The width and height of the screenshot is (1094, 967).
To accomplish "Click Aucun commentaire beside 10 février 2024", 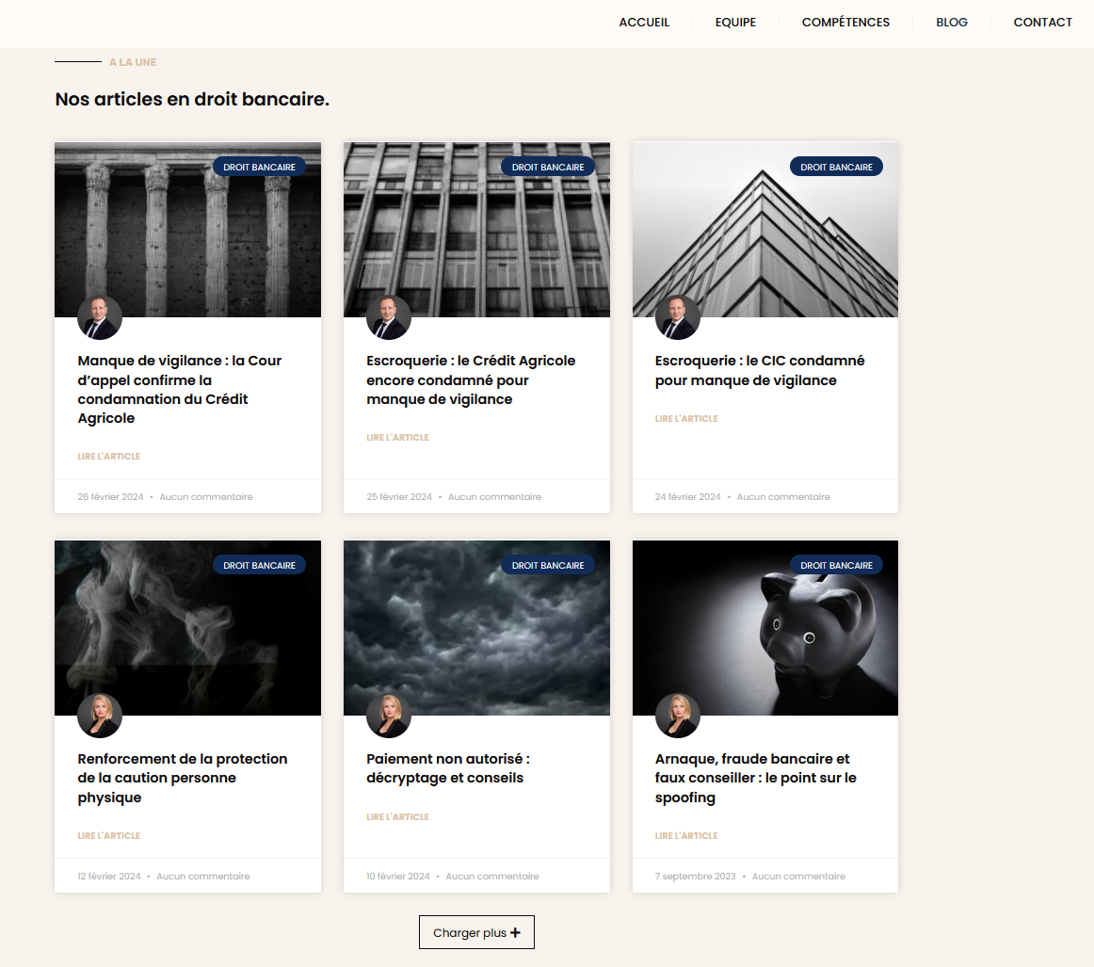I will [x=491, y=877].
